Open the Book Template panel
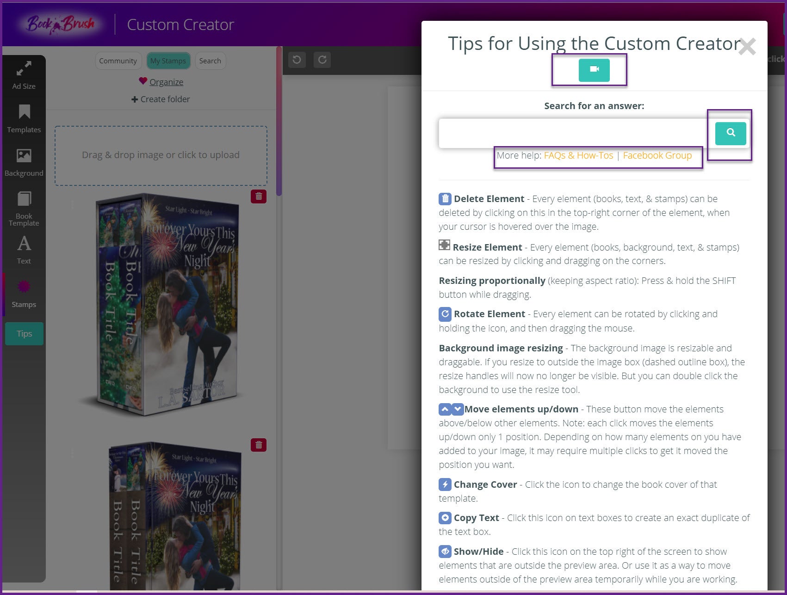The image size is (787, 595). click(24, 208)
